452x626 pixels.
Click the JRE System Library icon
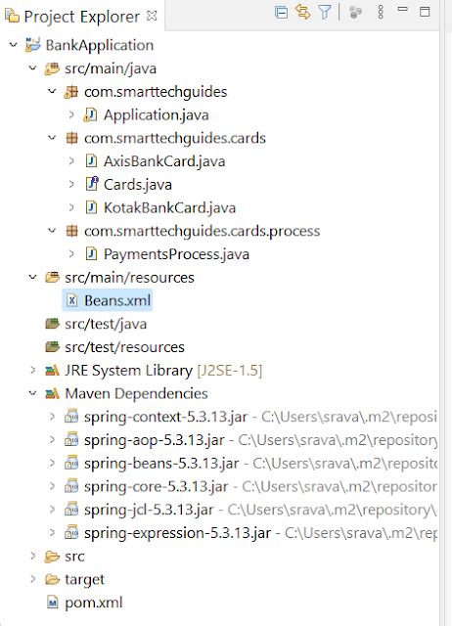coord(52,371)
